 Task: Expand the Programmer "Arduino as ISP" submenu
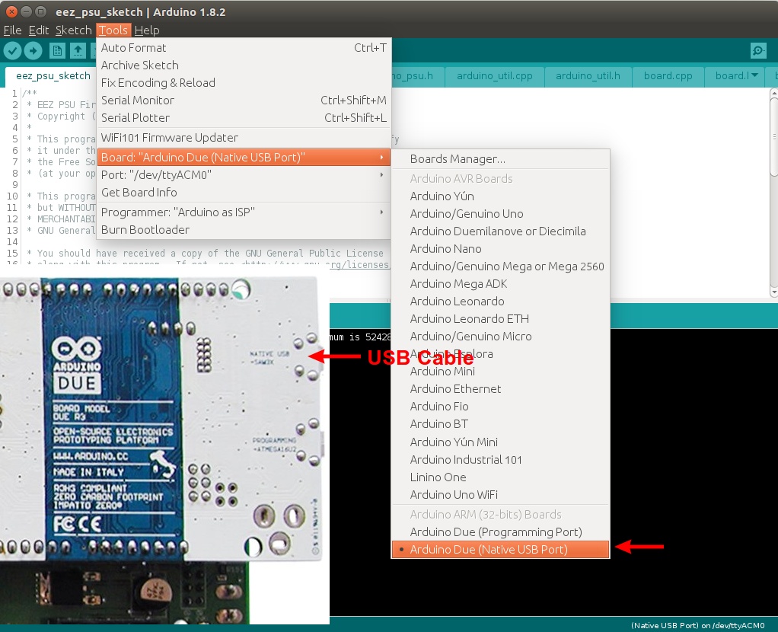point(244,212)
